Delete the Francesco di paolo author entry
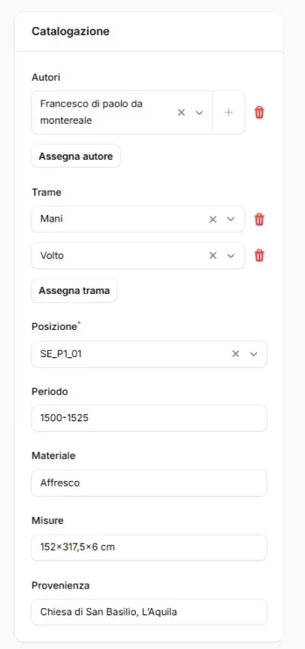Screen dimensions: 305x649 click(x=259, y=112)
